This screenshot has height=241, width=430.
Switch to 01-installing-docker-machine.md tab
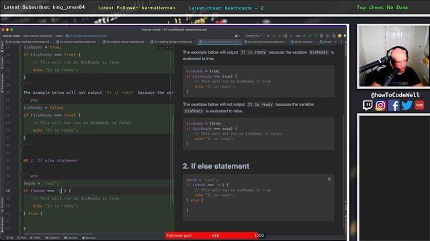coord(173,42)
